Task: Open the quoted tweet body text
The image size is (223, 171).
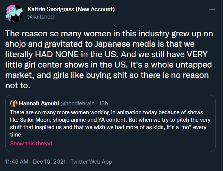Action: (x=111, y=123)
